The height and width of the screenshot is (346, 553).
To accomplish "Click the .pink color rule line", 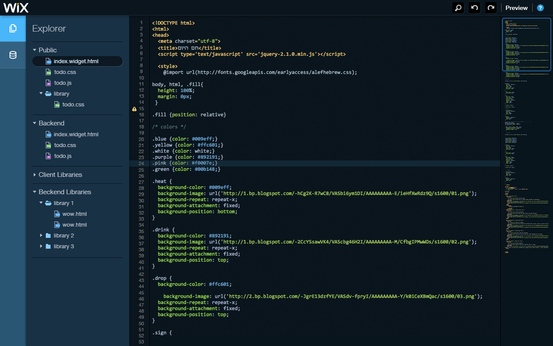I will click(185, 163).
